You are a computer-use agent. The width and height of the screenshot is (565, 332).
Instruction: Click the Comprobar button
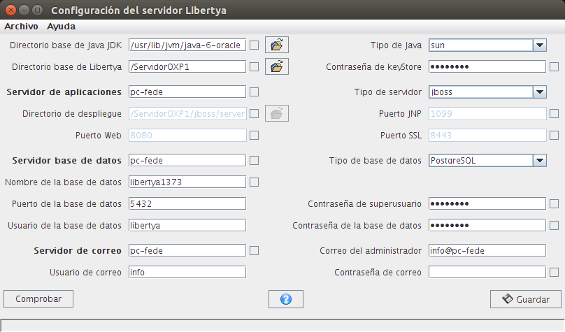pyautogui.click(x=38, y=299)
